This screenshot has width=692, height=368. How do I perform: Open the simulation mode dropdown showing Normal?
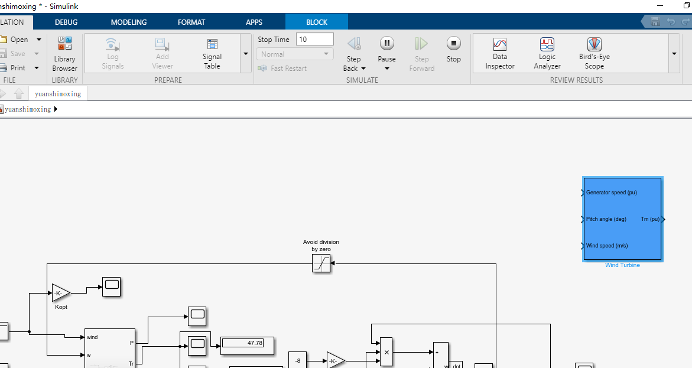[294, 53]
